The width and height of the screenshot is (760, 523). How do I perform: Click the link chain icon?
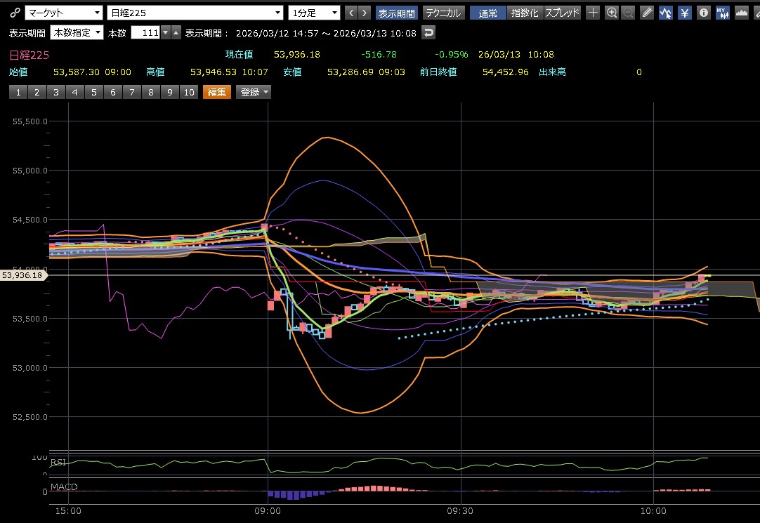coord(14,13)
